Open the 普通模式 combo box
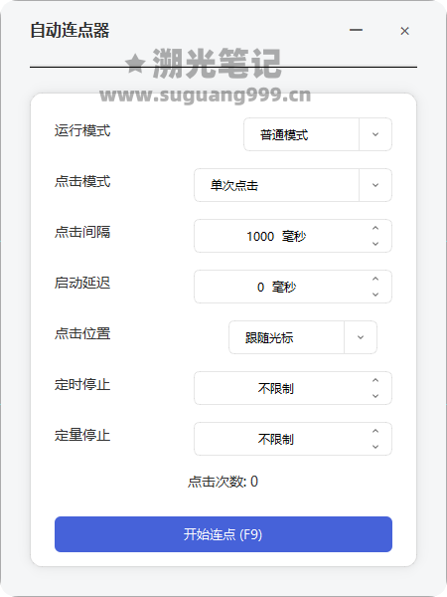Viewport: 447px width, 597px height. pos(318,134)
